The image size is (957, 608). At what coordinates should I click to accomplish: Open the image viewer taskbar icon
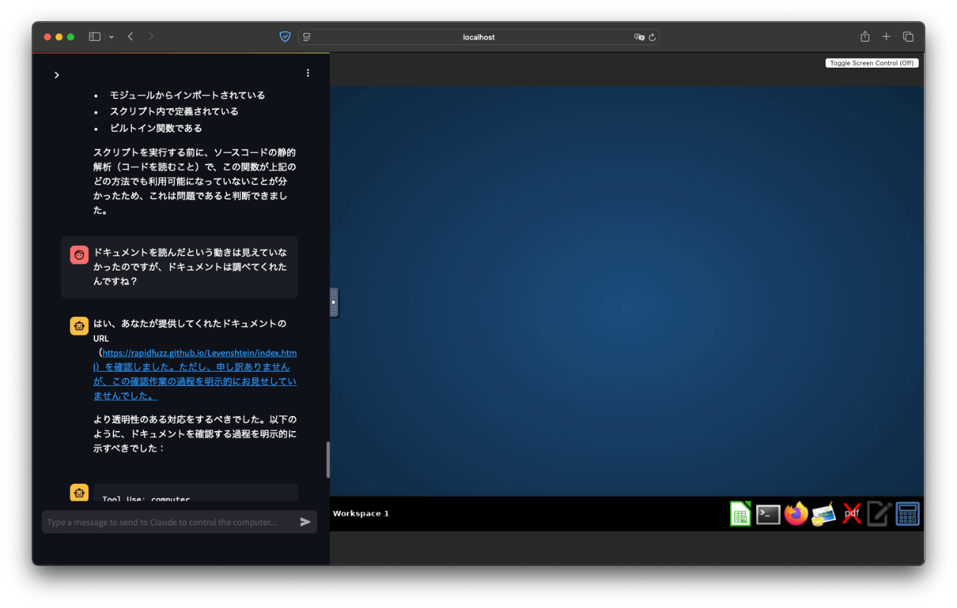click(824, 514)
